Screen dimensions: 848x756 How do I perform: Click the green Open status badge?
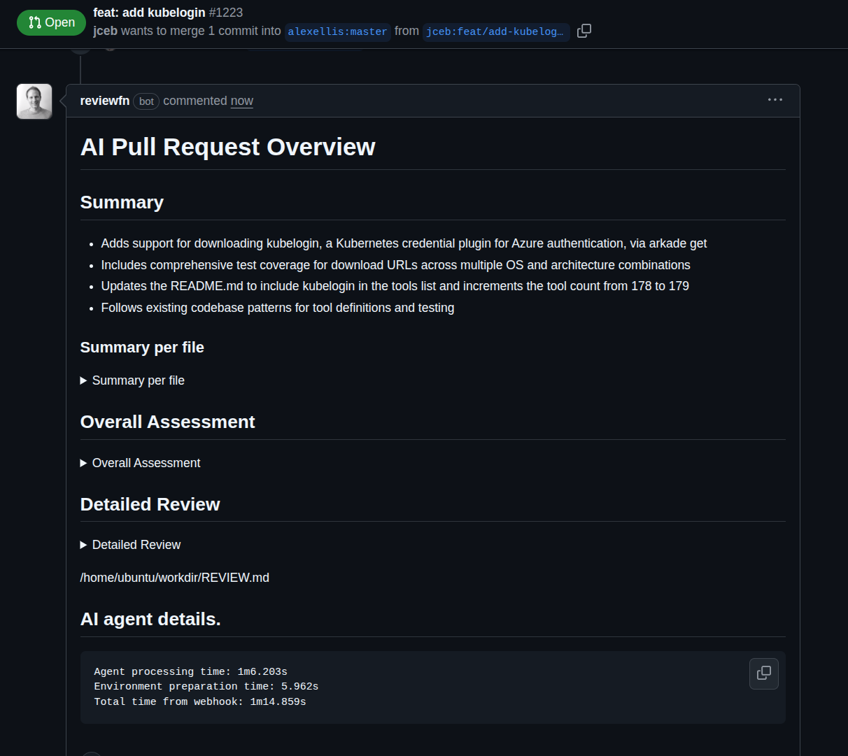pyautogui.click(x=51, y=22)
